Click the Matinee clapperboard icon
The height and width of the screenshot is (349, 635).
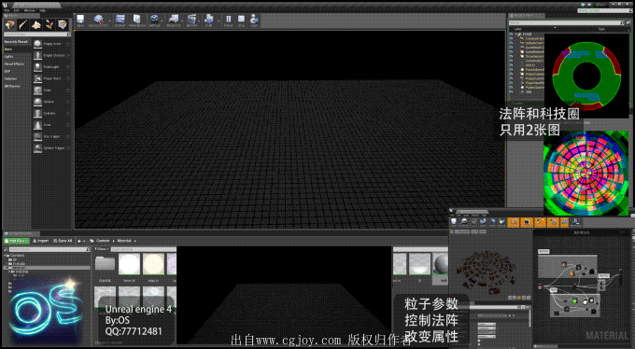191,19
